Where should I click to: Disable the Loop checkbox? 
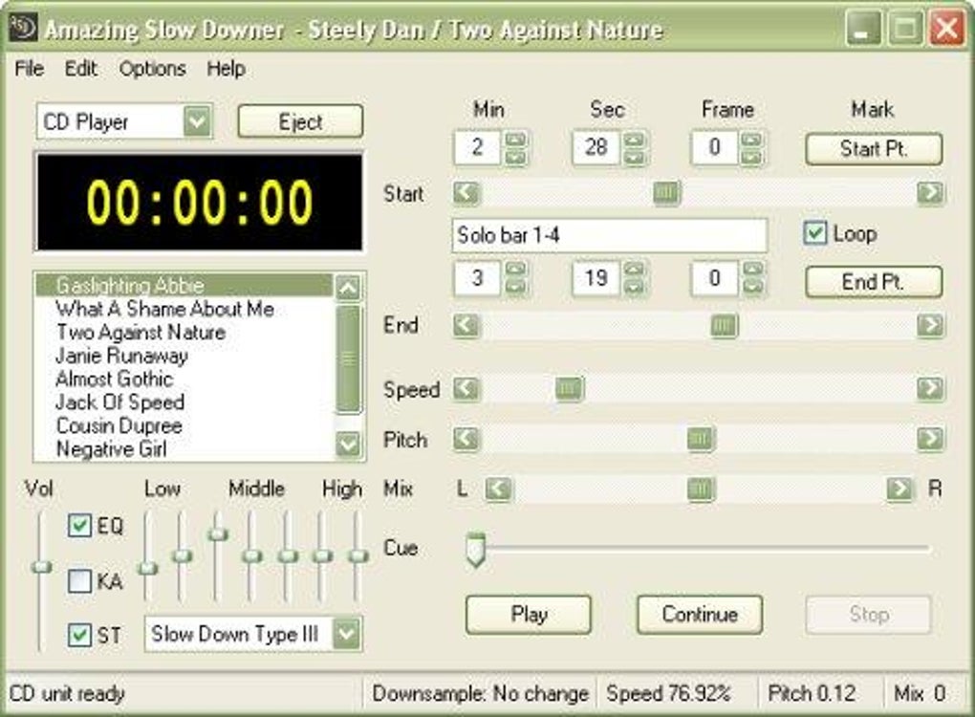[x=815, y=234]
